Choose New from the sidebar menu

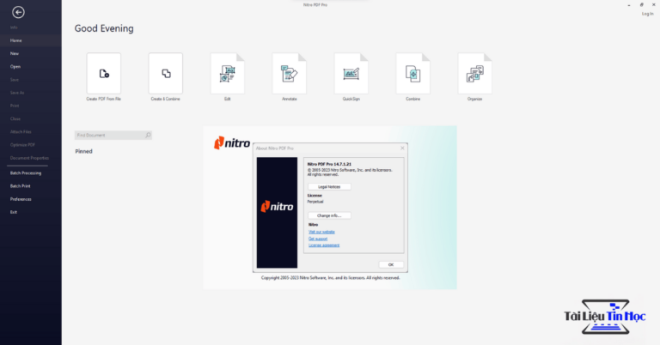tap(15, 53)
